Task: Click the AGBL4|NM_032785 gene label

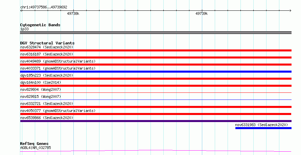Action: (36, 148)
